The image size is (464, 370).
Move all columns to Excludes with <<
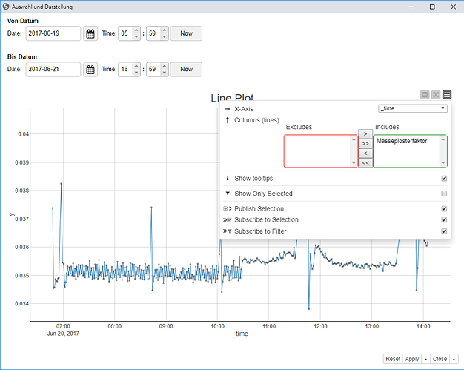click(x=365, y=163)
